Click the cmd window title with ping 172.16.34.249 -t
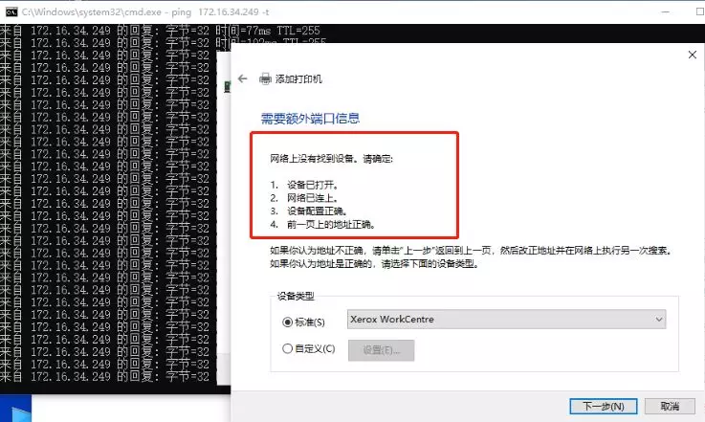The image size is (705, 422). [x=145, y=12]
